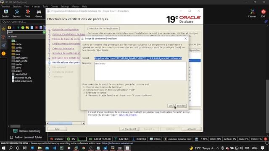The height and width of the screenshot is (151, 269).
Task: Click the terminal vertical scrollbar thumb
Action: pos(267,106)
